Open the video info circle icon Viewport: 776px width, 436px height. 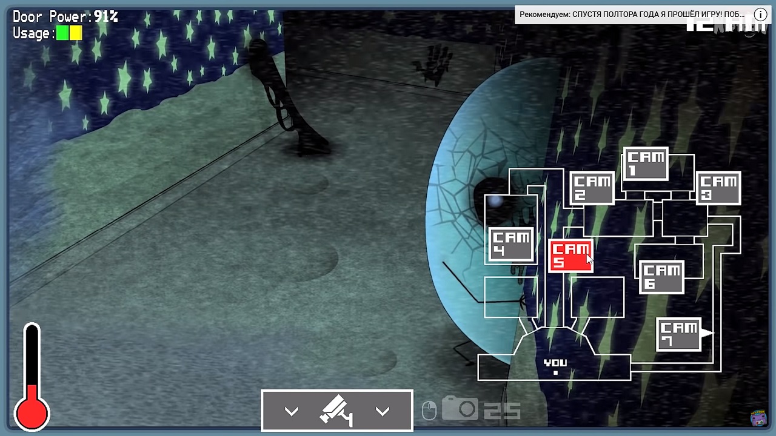point(760,15)
